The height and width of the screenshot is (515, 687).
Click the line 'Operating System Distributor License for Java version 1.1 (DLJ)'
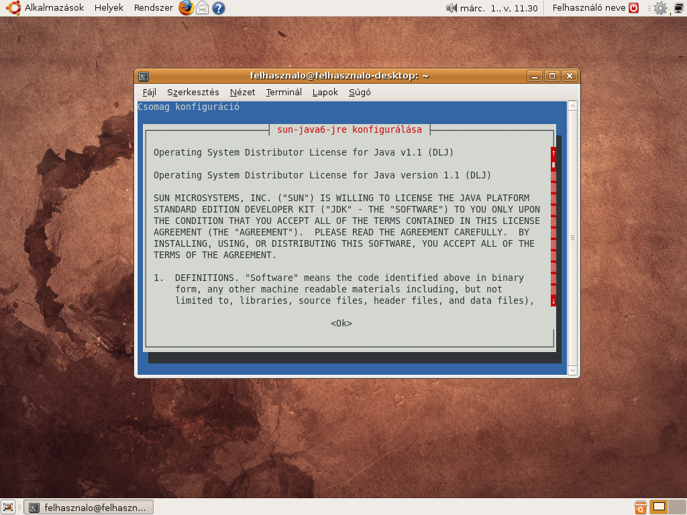(322, 175)
